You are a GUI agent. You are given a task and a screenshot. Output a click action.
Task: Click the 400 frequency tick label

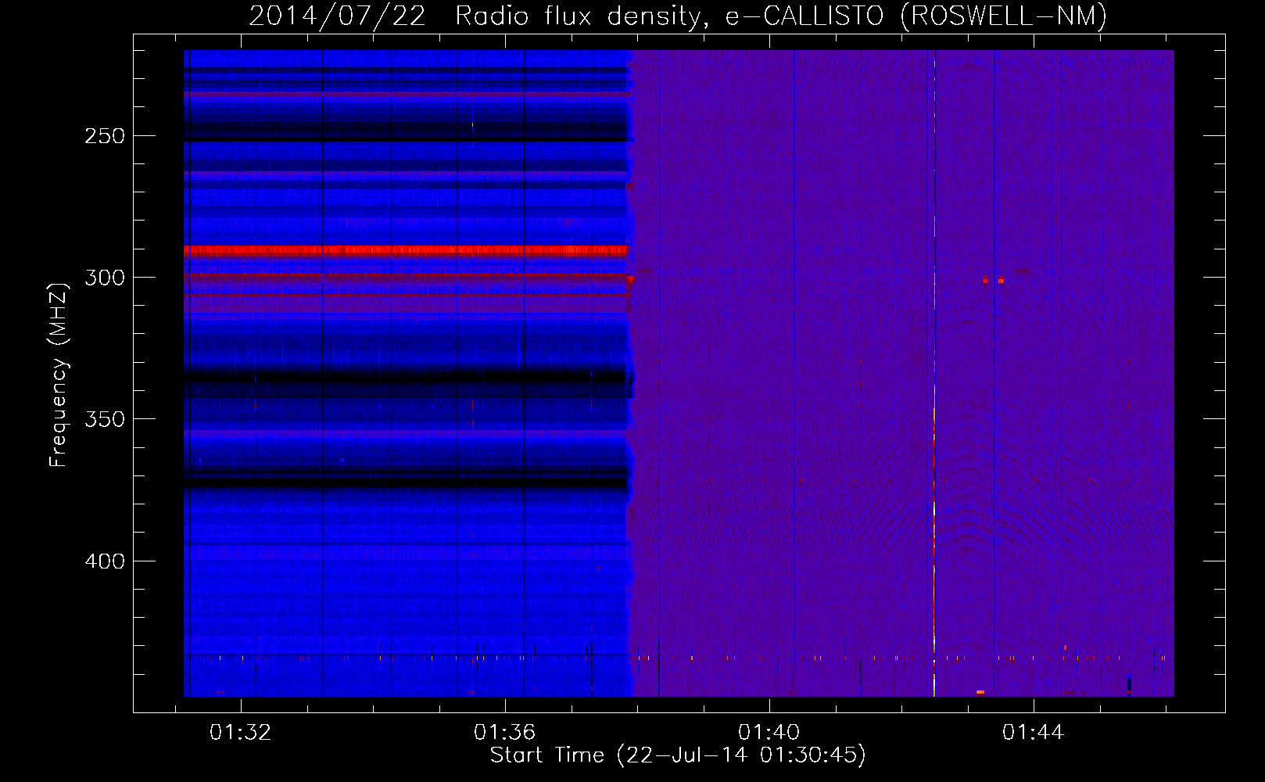click(105, 561)
